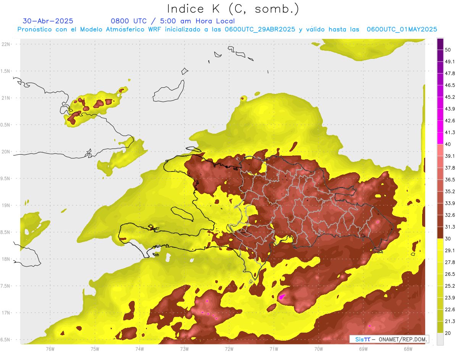Click the "50" value on the color scale
Image resolution: width=458 pixels, height=354 pixels.
(448, 50)
